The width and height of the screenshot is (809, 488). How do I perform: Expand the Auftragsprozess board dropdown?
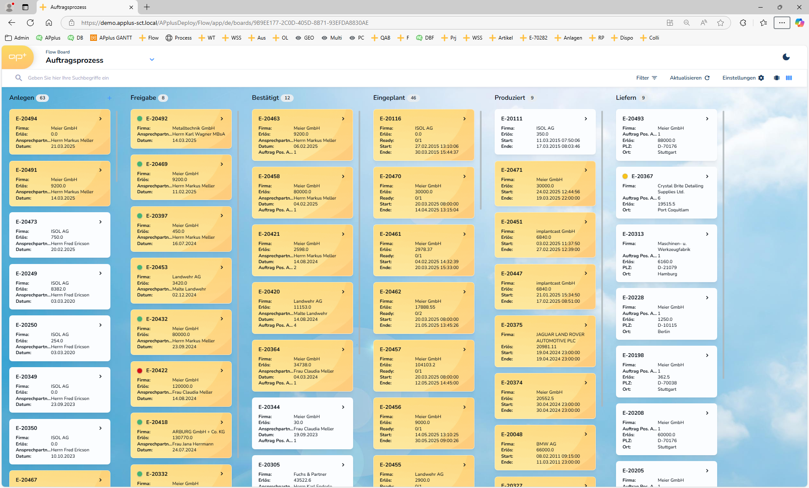point(152,60)
